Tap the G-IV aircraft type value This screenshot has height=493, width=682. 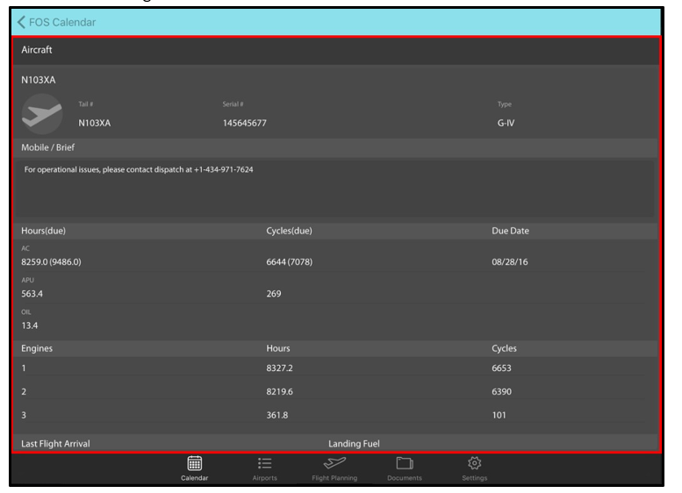(506, 123)
